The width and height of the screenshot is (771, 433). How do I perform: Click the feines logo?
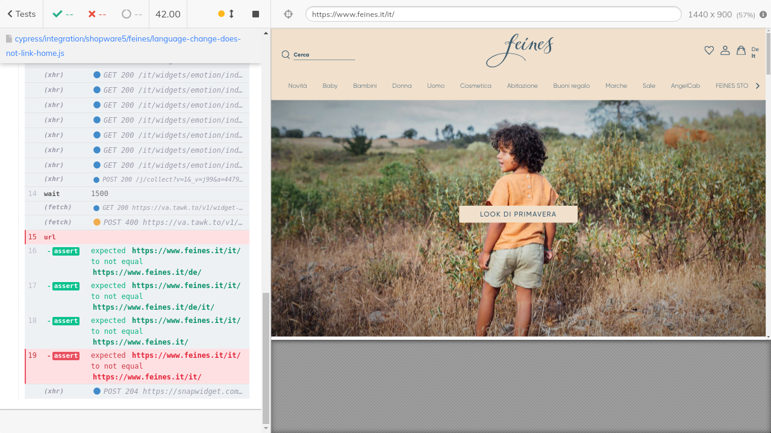pos(519,51)
